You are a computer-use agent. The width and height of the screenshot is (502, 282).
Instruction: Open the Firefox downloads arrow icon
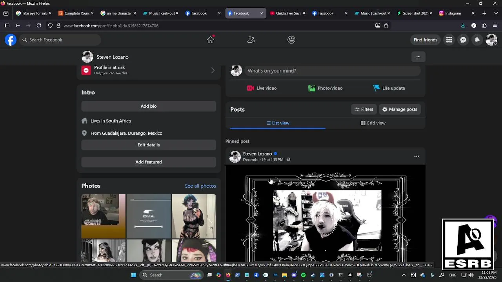point(463,25)
